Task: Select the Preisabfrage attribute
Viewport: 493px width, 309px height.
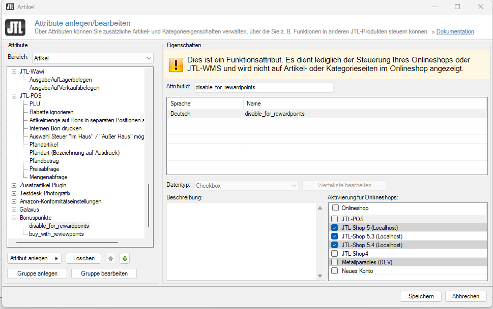Action: (x=44, y=169)
